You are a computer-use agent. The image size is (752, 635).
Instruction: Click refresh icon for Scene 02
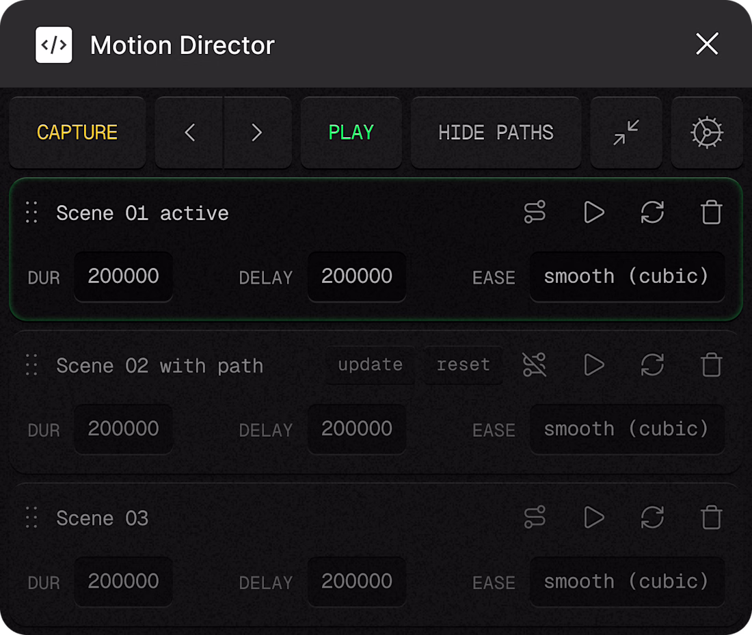[652, 365]
